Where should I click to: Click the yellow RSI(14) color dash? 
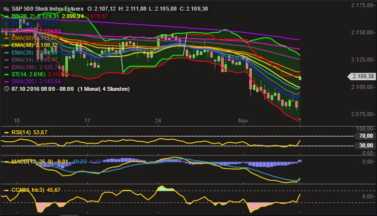7,133
